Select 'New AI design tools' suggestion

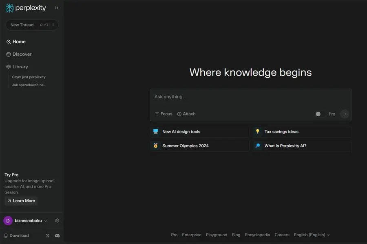click(199, 132)
